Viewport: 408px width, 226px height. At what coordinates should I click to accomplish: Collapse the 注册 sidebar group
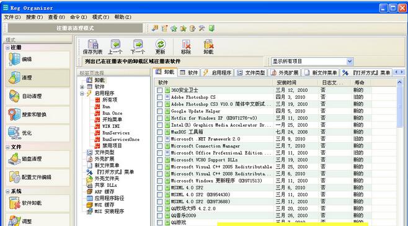click(x=7, y=48)
